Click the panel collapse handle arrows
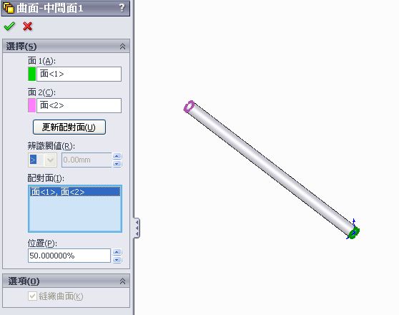The width and height of the screenshot is (399, 315). click(x=137, y=228)
